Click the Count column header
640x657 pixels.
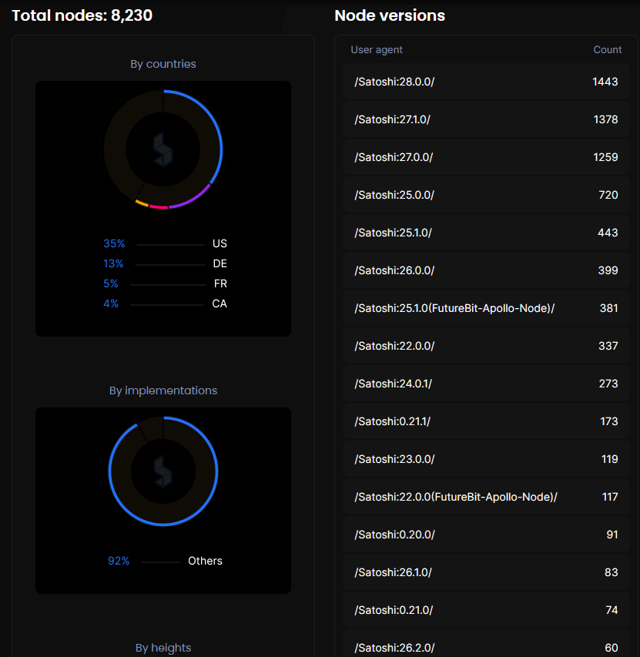608,50
